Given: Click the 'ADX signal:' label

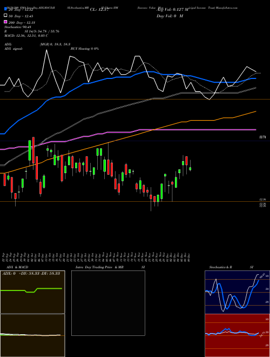Looking at the screenshot, I should (13, 49).
